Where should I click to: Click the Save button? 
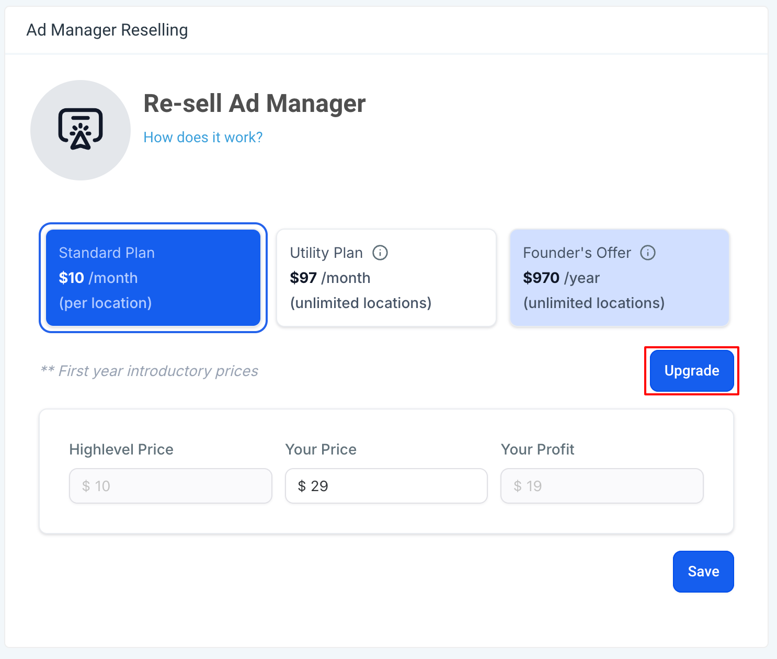[703, 572]
